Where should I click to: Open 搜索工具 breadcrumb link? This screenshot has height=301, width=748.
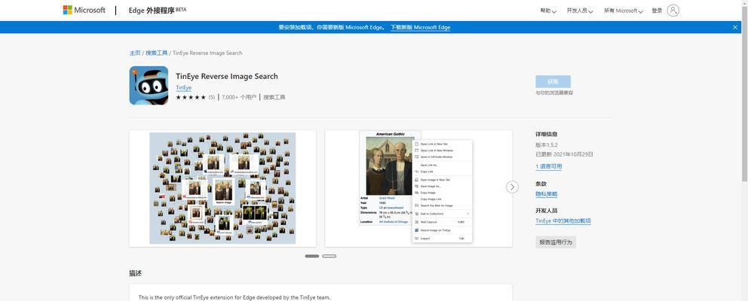157,53
